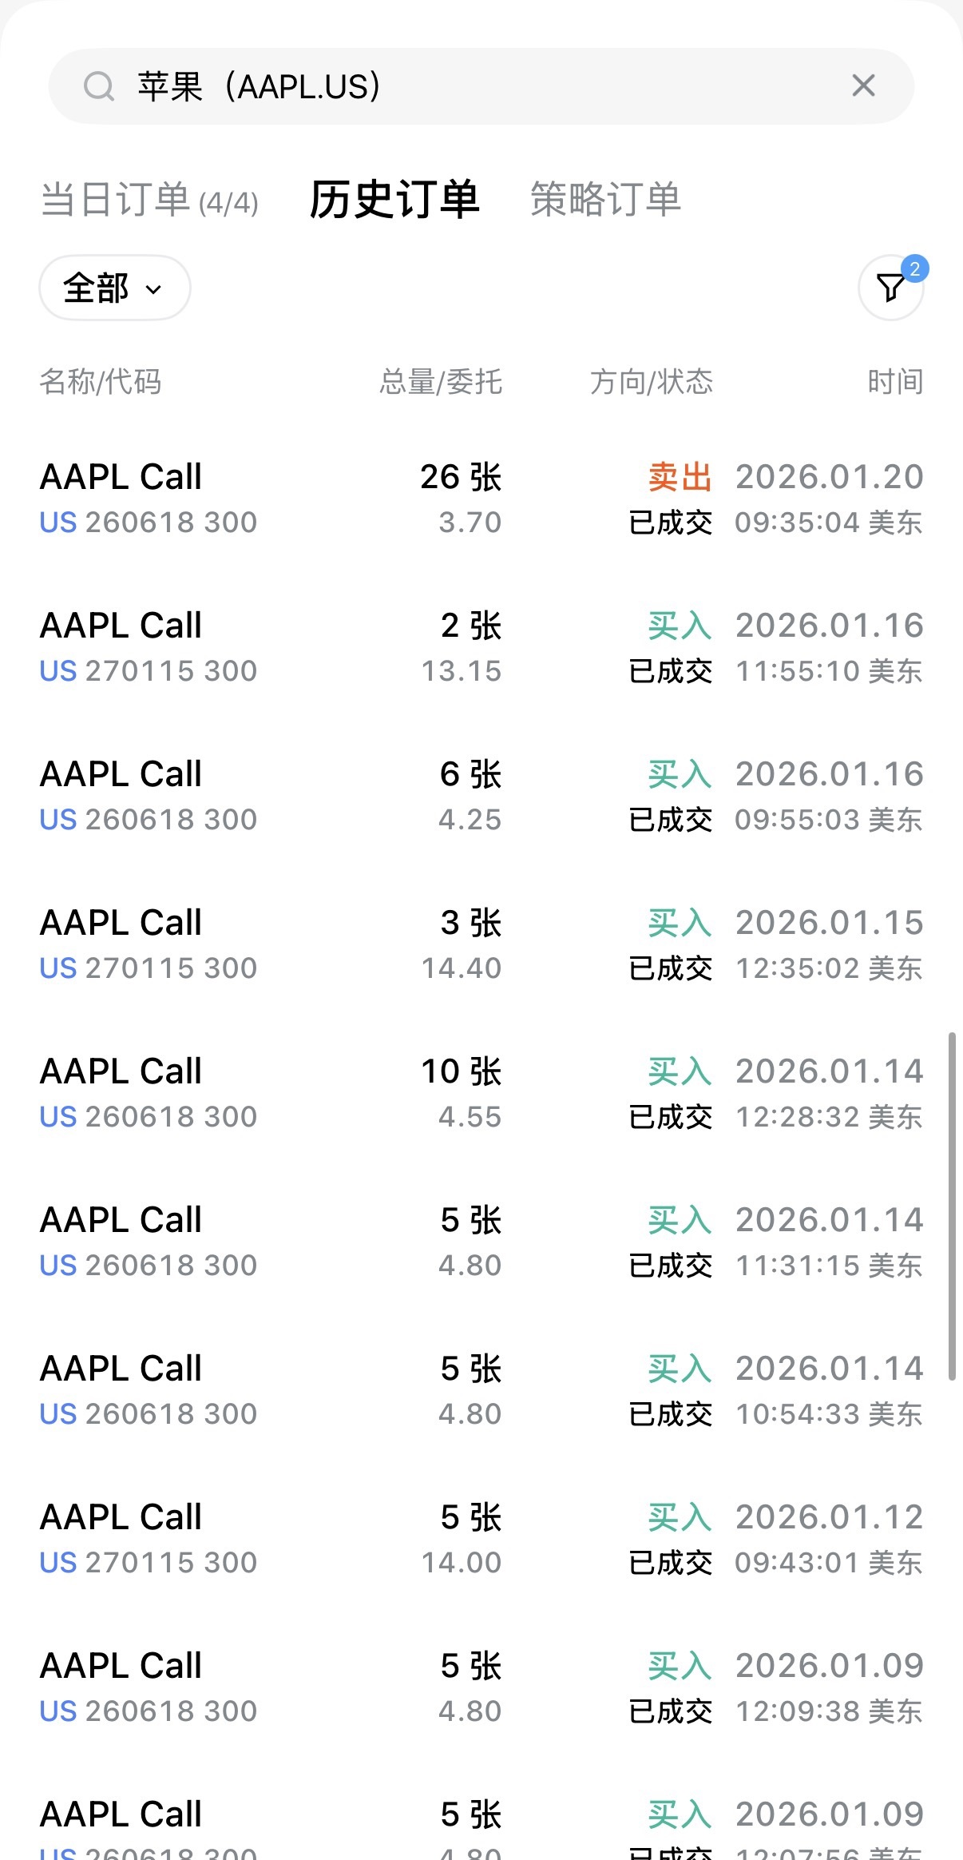This screenshot has width=963, height=1860.
Task: Select the 历史订单 tab
Action: tap(394, 200)
